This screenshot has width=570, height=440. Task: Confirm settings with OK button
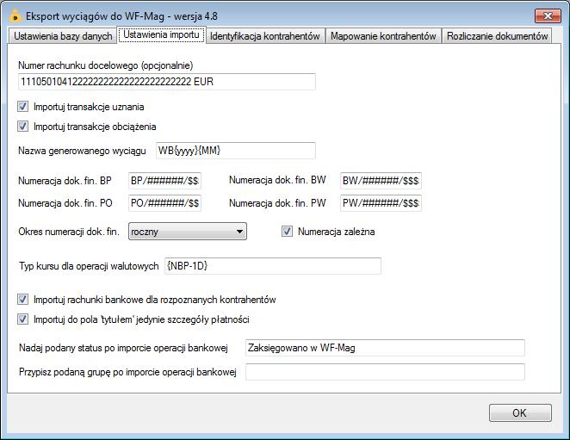520,412
